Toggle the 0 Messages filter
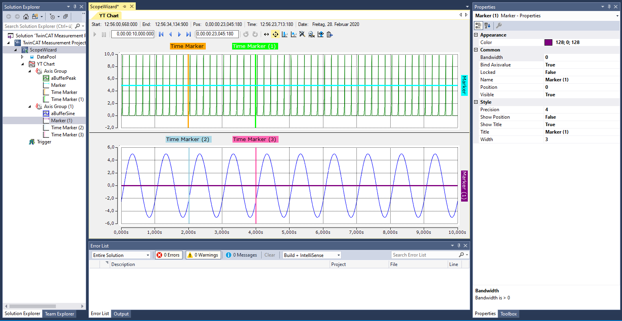Screen dimensions: 622x321 click(242, 255)
